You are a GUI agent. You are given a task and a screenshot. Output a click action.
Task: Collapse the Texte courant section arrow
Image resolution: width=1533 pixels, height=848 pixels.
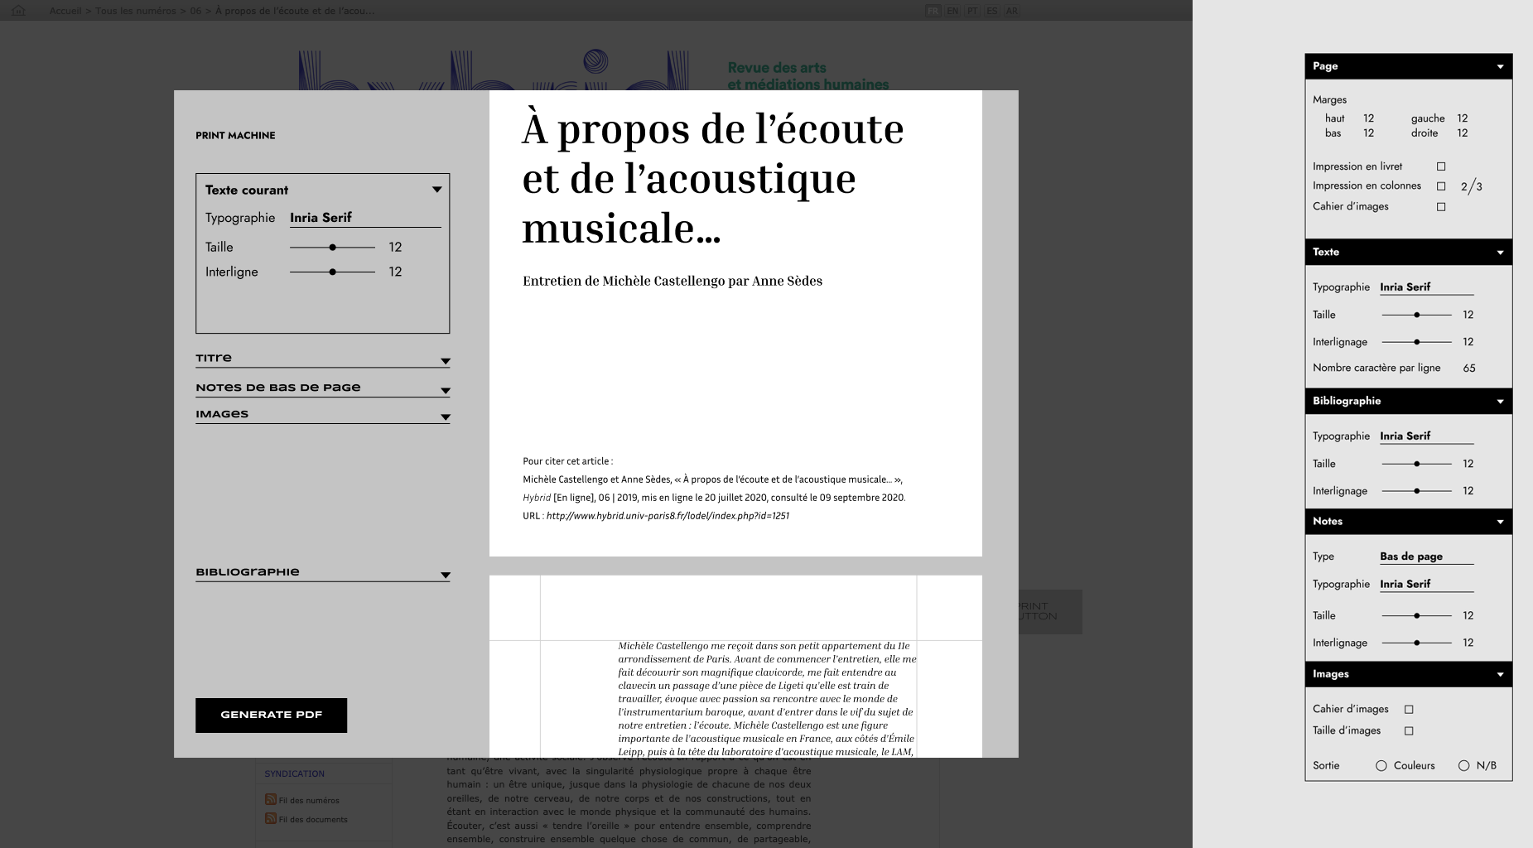click(436, 190)
